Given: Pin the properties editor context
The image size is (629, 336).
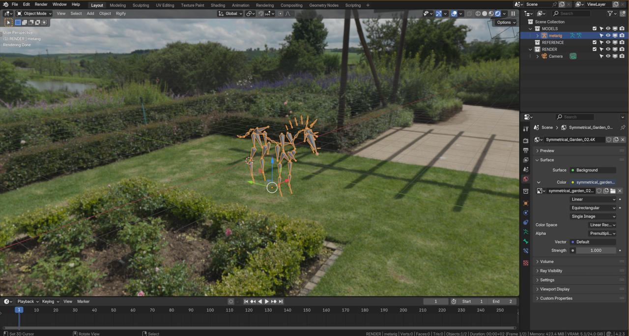Looking at the screenshot, I should (623, 127).
